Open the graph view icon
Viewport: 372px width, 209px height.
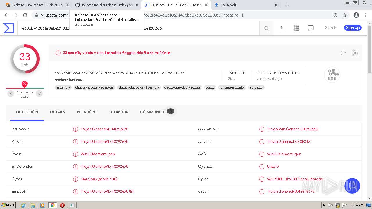pos(355,53)
